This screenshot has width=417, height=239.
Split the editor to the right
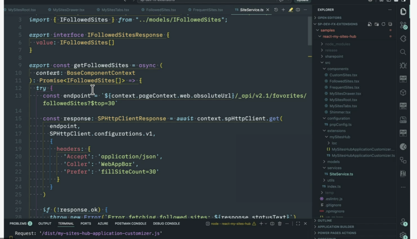pyautogui.click(x=298, y=10)
